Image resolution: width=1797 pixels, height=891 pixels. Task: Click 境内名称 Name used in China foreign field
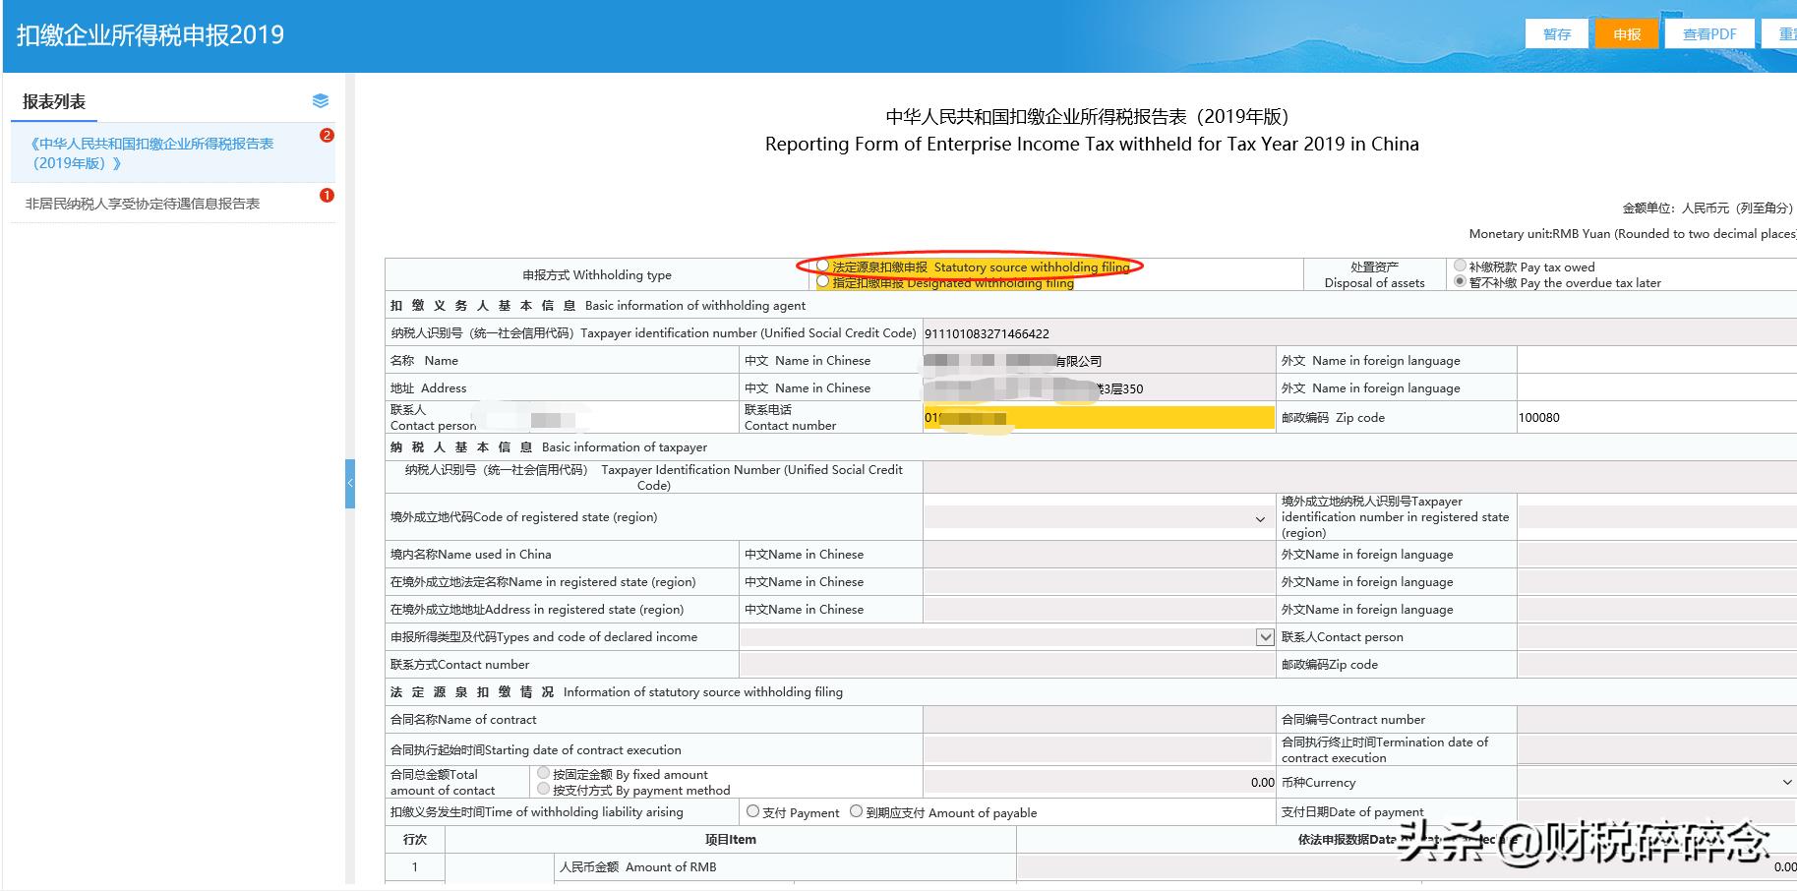(x=1657, y=555)
